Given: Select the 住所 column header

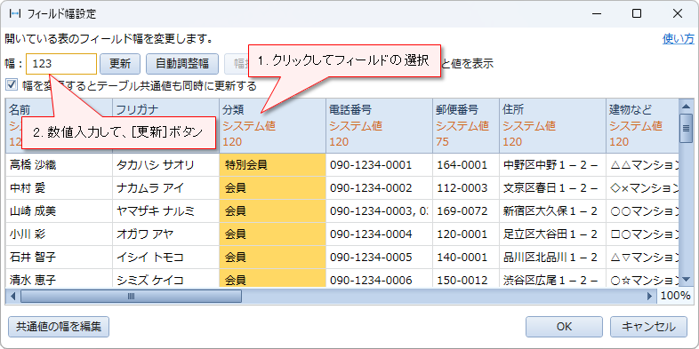Looking at the screenshot, I should point(552,126).
